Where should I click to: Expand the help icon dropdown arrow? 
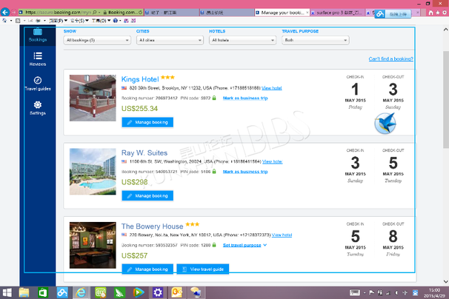(120, 21)
